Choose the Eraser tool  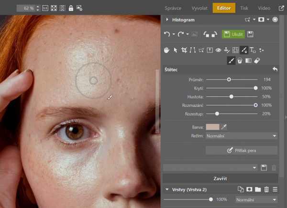pyautogui.click(x=257, y=61)
